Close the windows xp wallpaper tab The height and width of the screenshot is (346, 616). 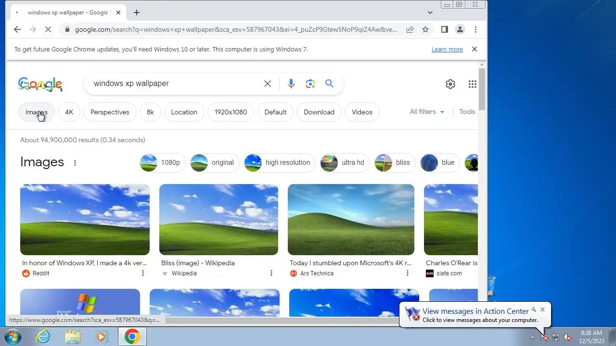pos(118,12)
